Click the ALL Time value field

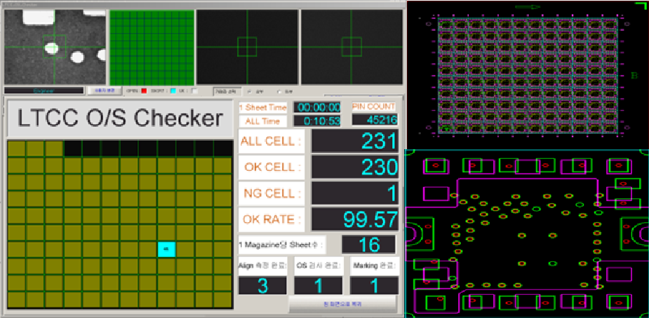[x=316, y=120]
